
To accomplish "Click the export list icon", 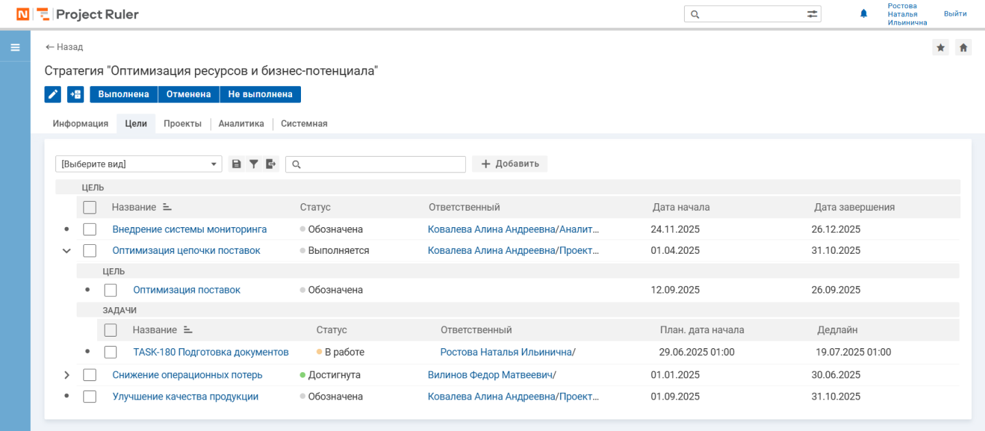I will pyautogui.click(x=271, y=164).
